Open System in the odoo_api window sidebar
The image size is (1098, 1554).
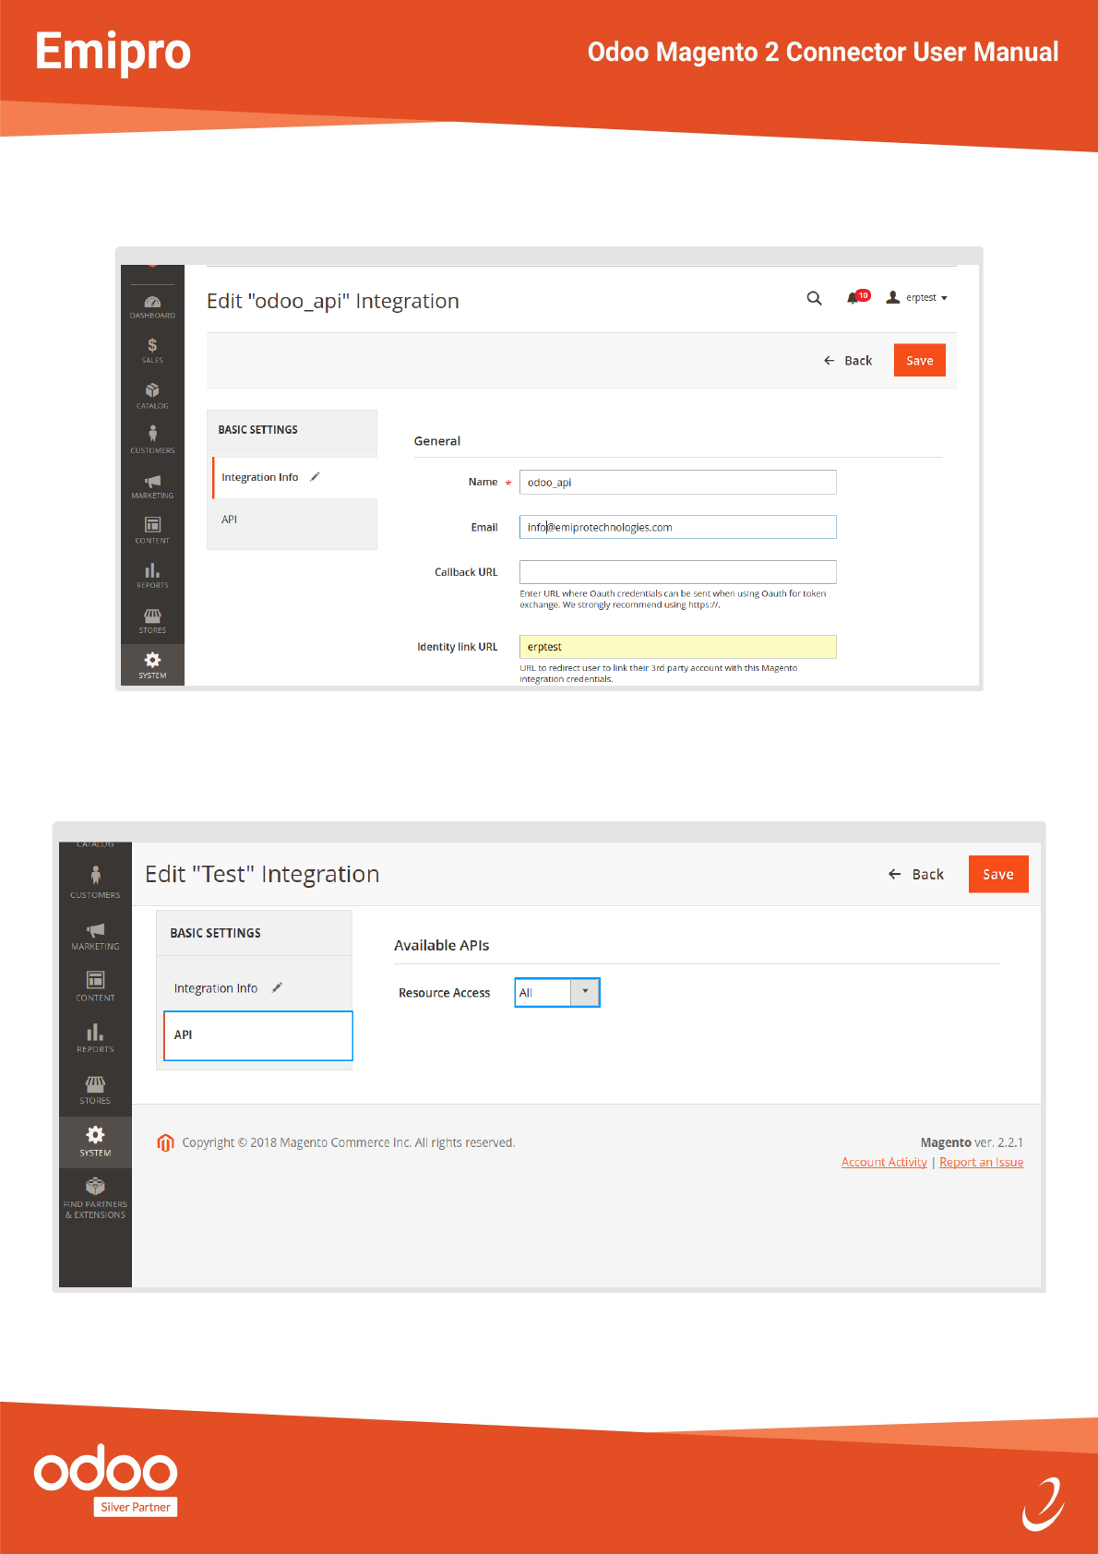[152, 664]
